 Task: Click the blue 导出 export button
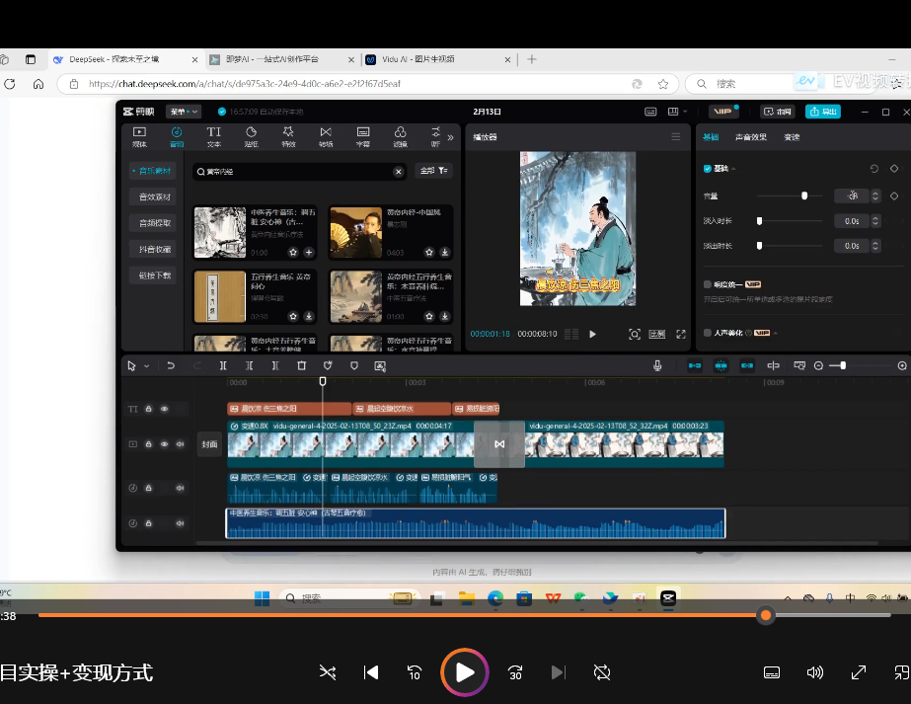click(823, 112)
